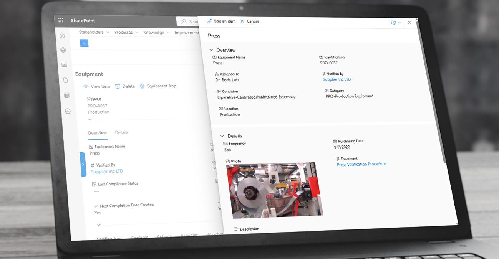The height and width of the screenshot is (259, 499).
Task: Click the Equipment page heading
Action: coord(89,74)
